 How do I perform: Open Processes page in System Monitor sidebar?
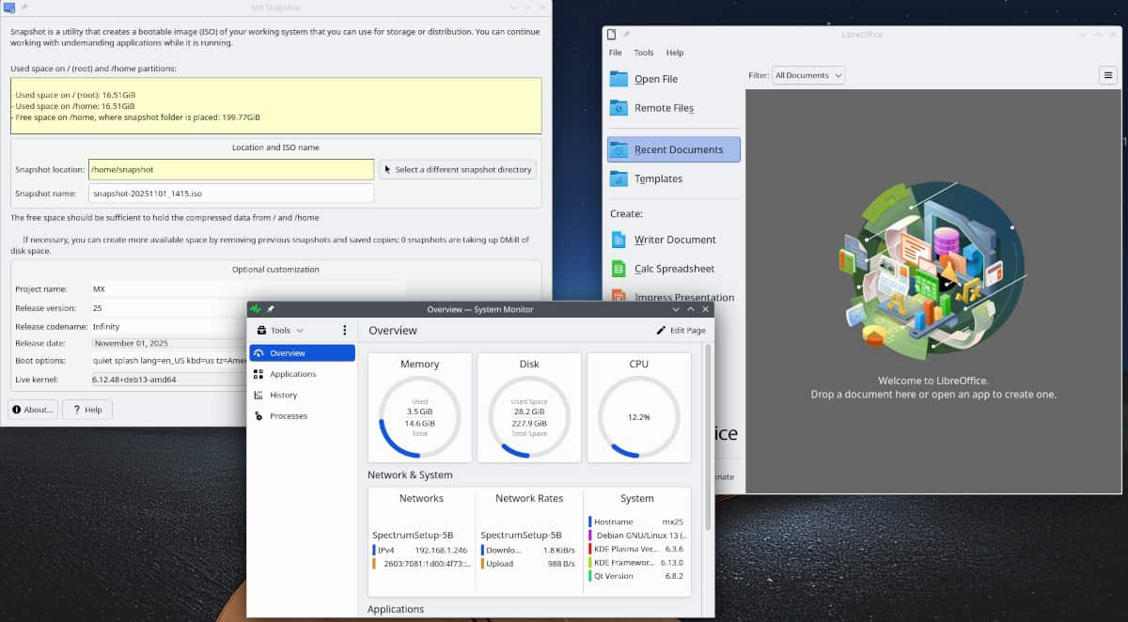tap(302, 415)
